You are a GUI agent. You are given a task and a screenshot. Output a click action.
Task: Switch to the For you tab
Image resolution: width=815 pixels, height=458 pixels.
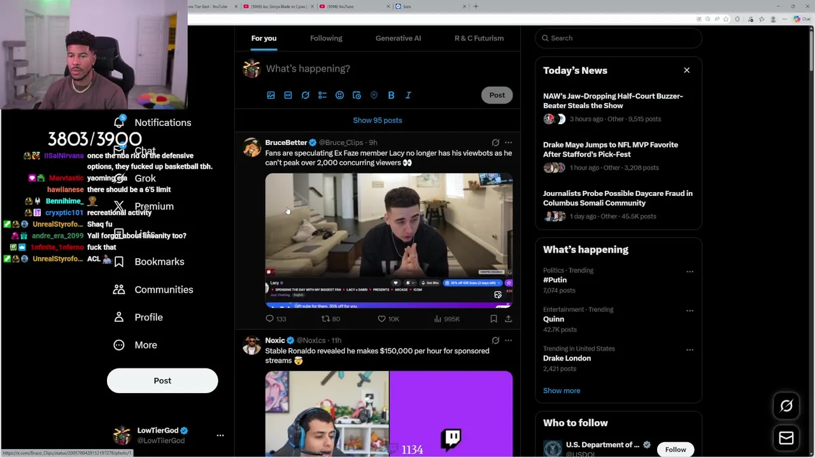tap(264, 38)
